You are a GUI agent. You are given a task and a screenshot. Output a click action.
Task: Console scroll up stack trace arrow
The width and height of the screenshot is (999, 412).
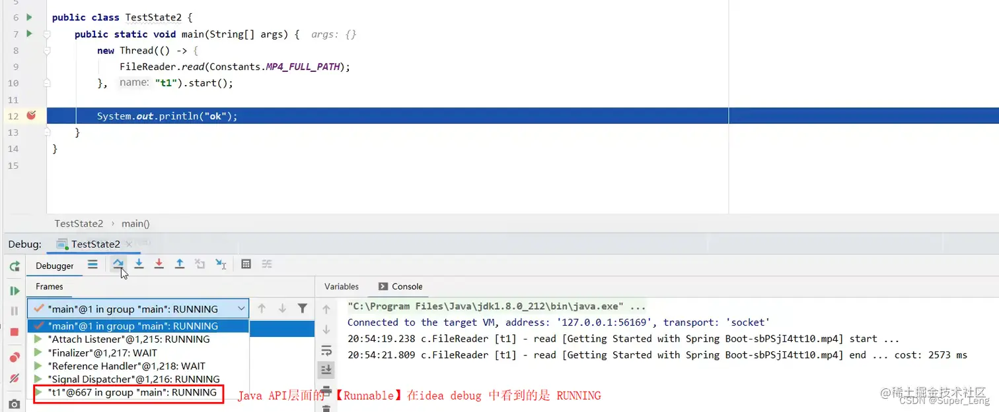click(x=326, y=309)
